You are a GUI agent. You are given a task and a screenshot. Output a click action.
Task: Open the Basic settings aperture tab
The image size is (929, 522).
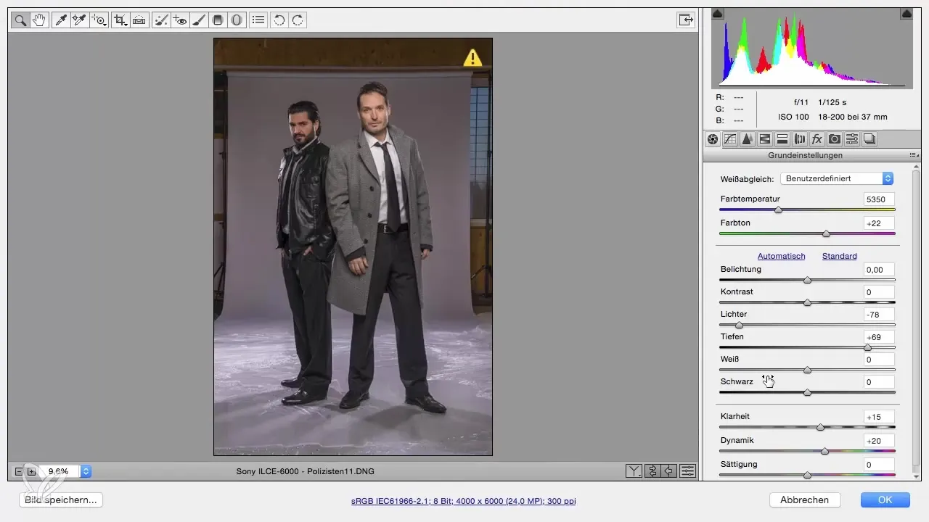(x=713, y=139)
